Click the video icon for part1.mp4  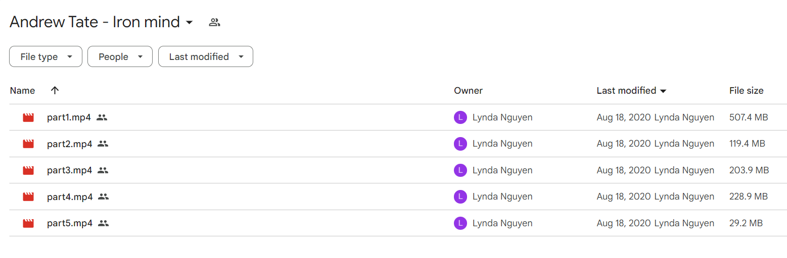[28, 117]
